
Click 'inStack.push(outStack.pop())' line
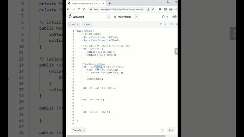click(108, 73)
